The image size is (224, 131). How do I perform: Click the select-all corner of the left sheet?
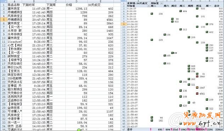tap(4, 1)
